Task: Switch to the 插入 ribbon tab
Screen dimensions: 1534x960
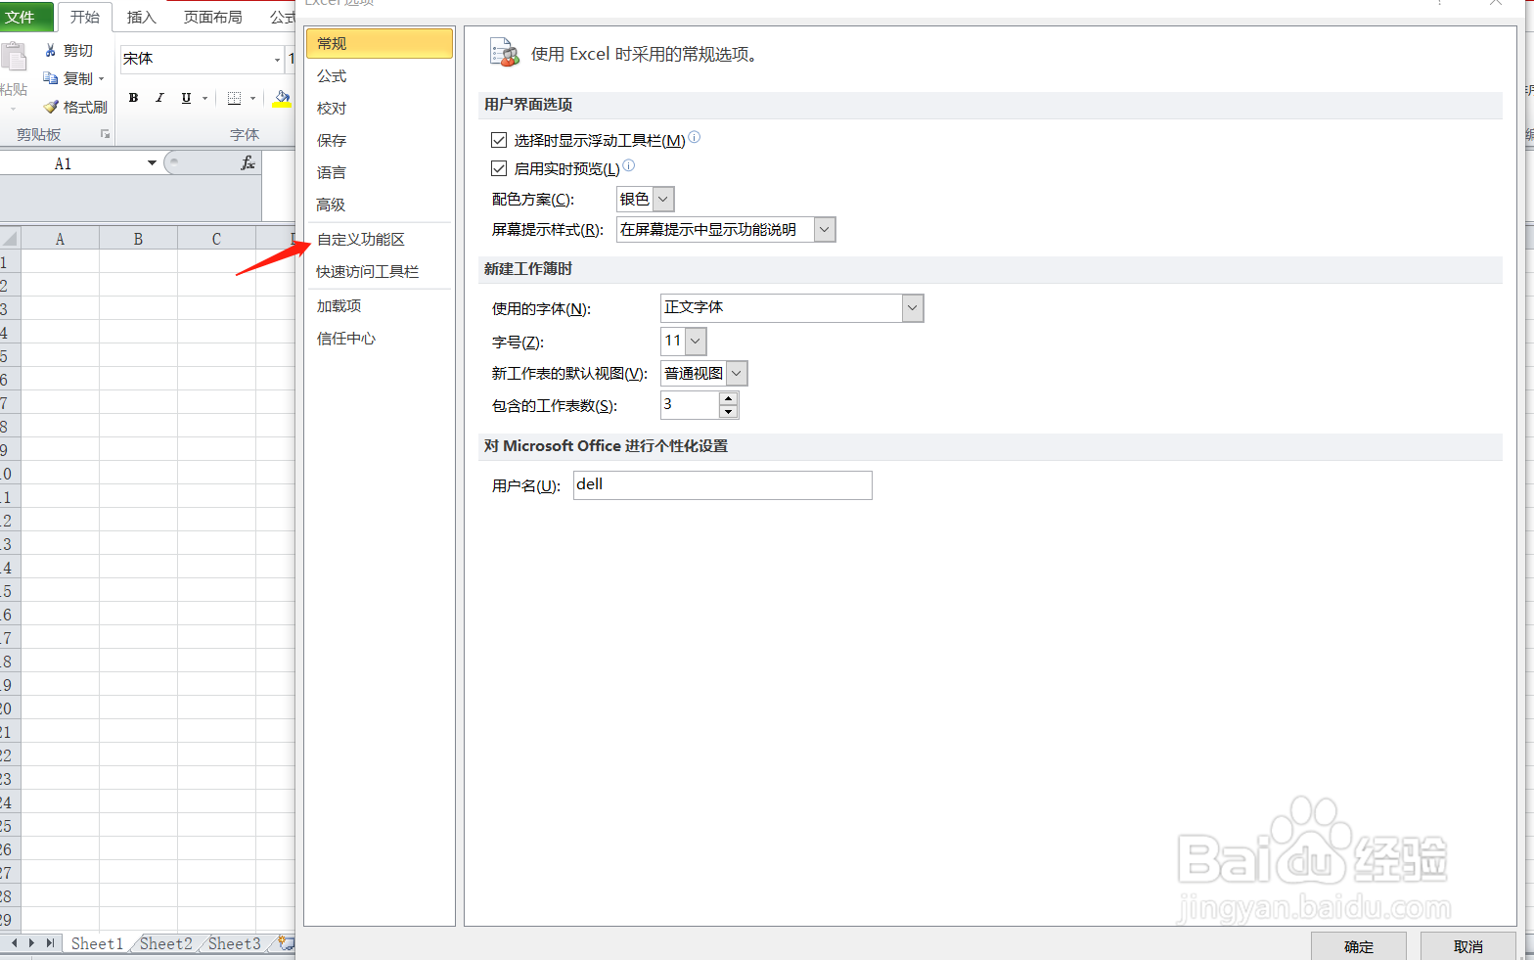Action: [x=142, y=17]
